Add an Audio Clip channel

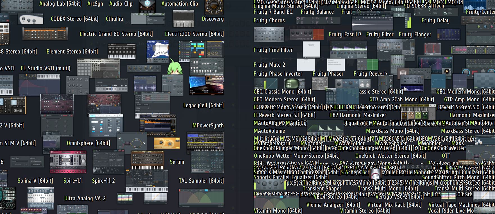[121, 4]
